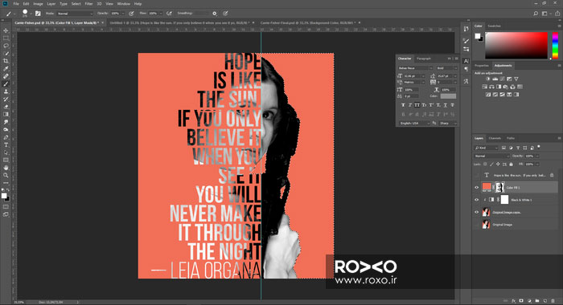Open the layer styles fx menu
563x305 pixels.
[513, 301]
